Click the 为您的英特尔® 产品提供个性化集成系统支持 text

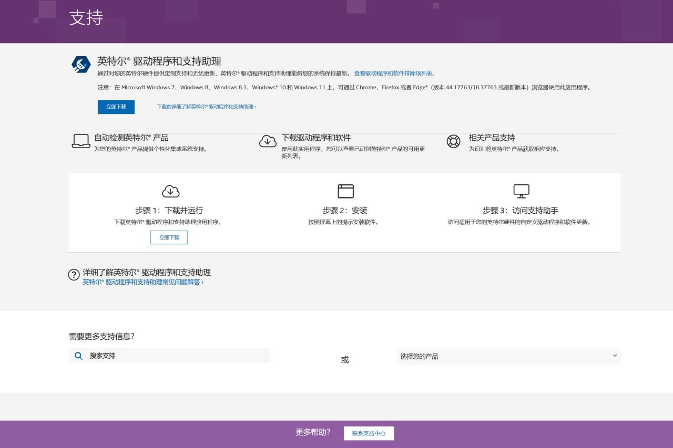pyautogui.click(x=150, y=149)
